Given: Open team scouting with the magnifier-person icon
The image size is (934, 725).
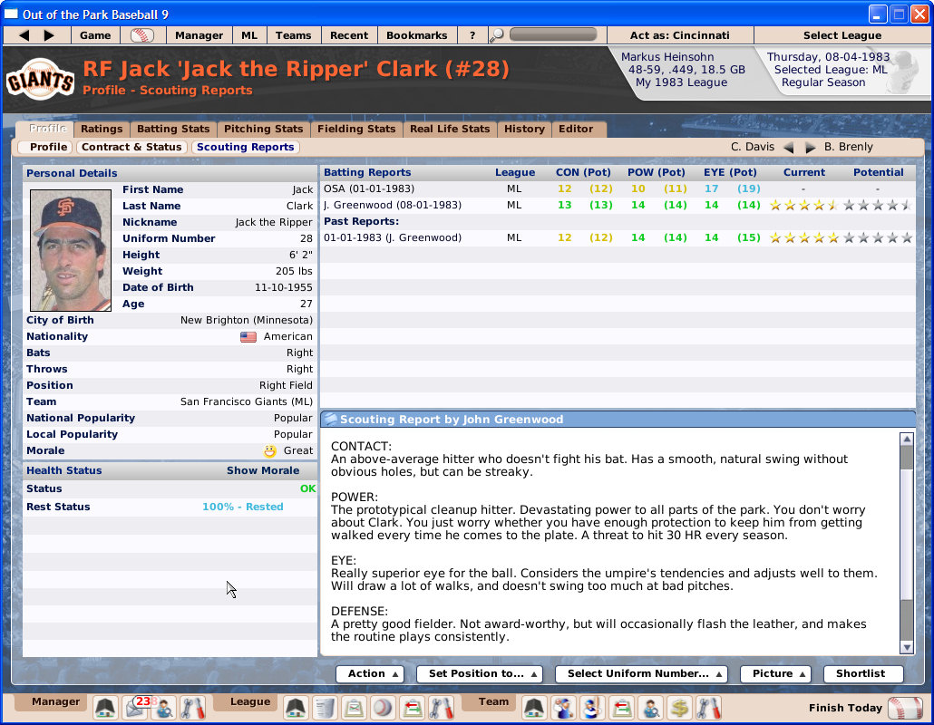Looking at the screenshot, I should [x=651, y=709].
